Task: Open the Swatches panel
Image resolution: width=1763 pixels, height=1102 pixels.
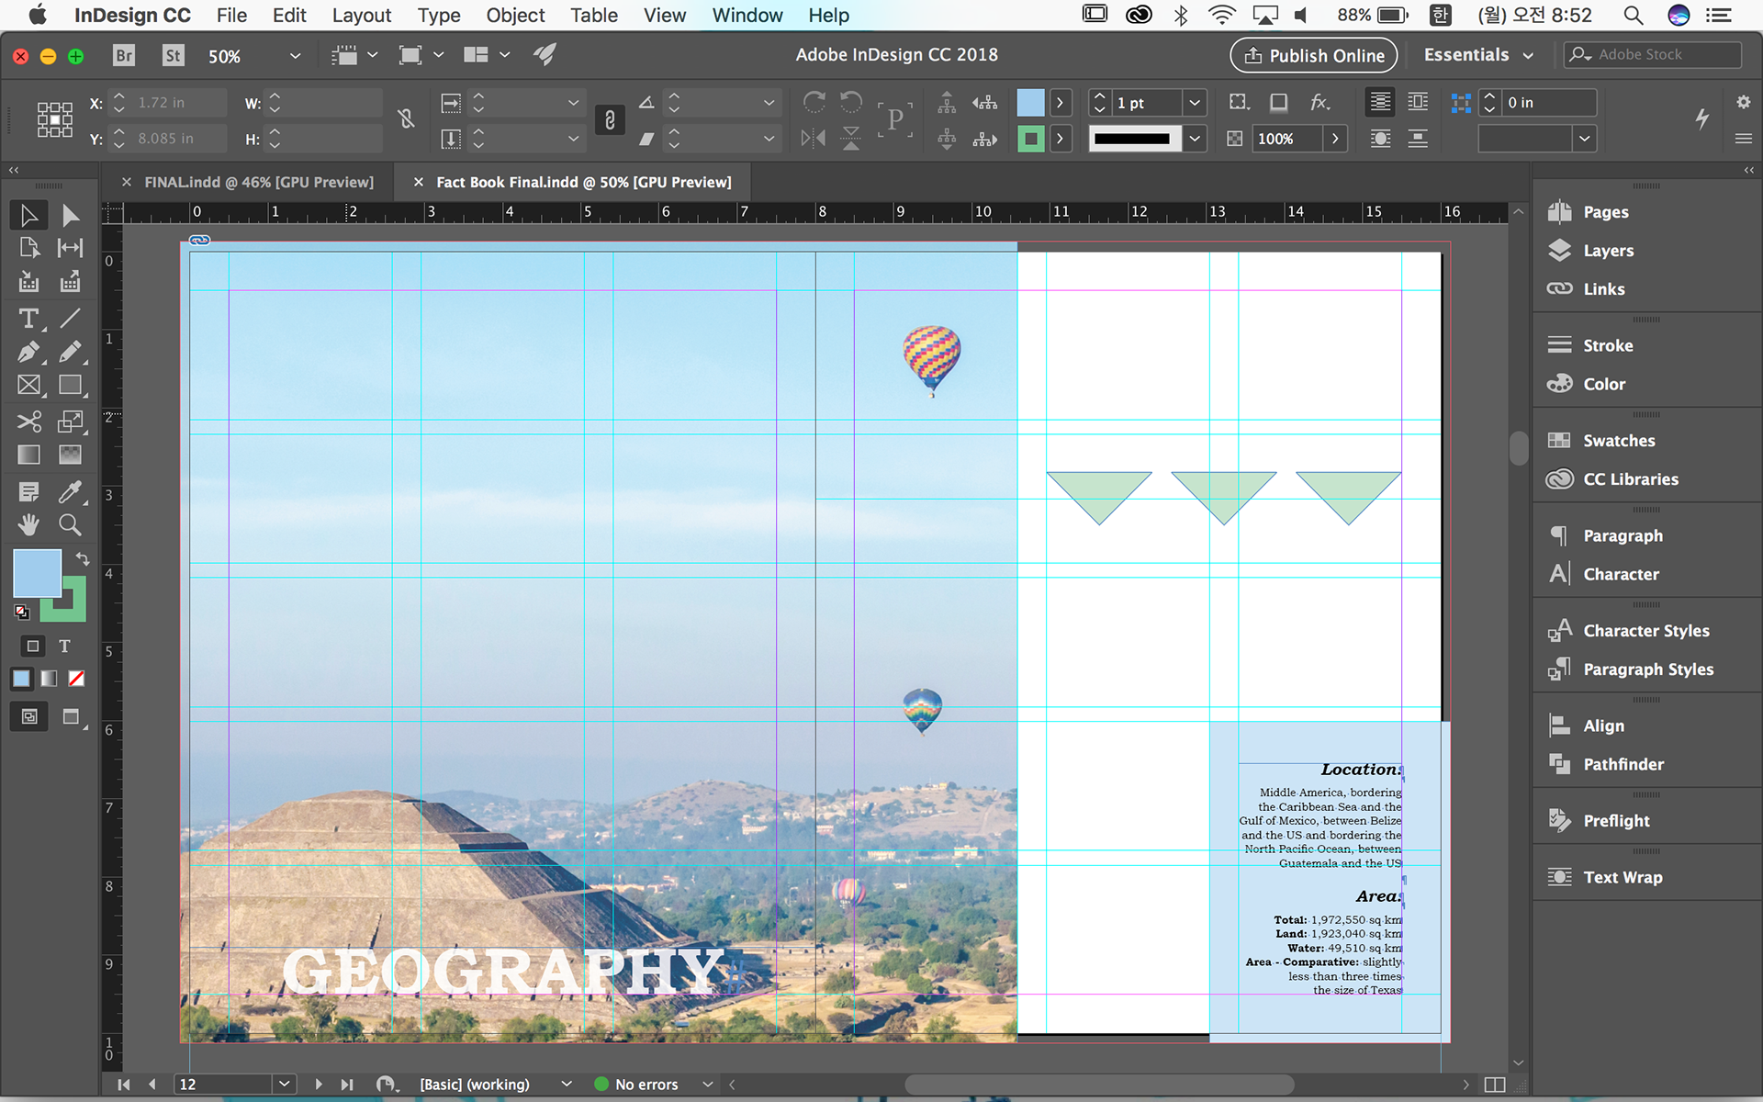Action: pos(1621,441)
